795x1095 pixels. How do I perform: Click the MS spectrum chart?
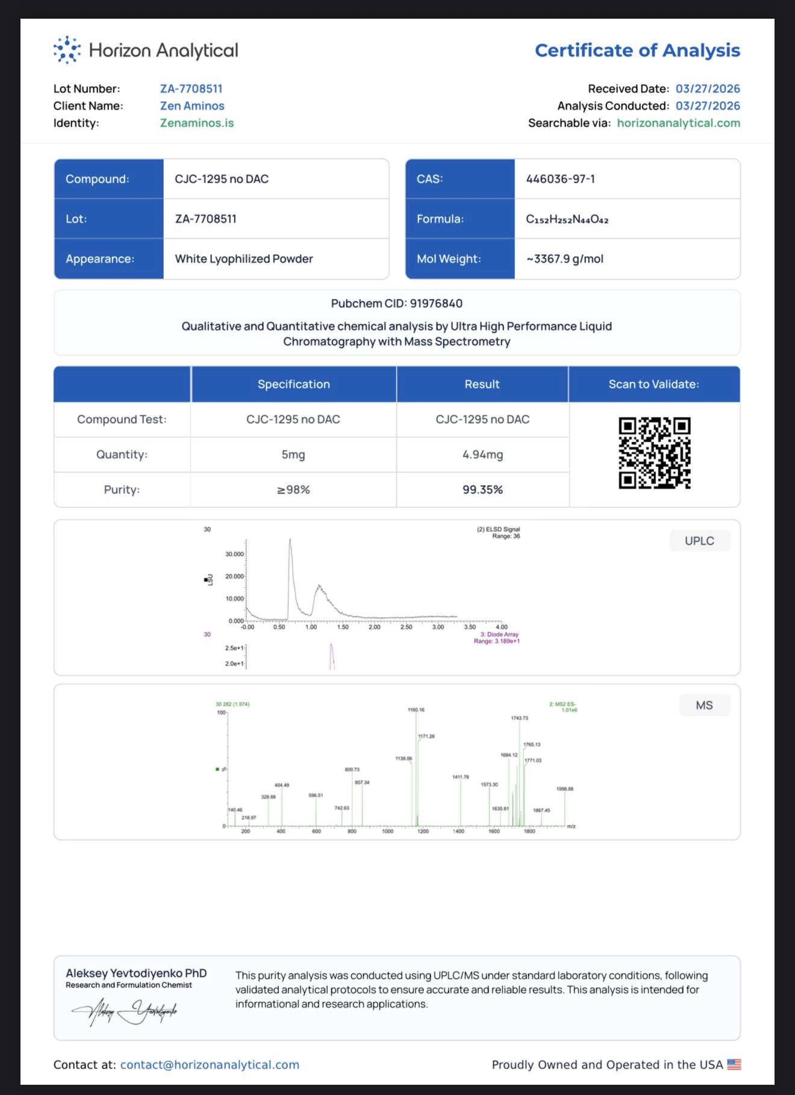397,767
